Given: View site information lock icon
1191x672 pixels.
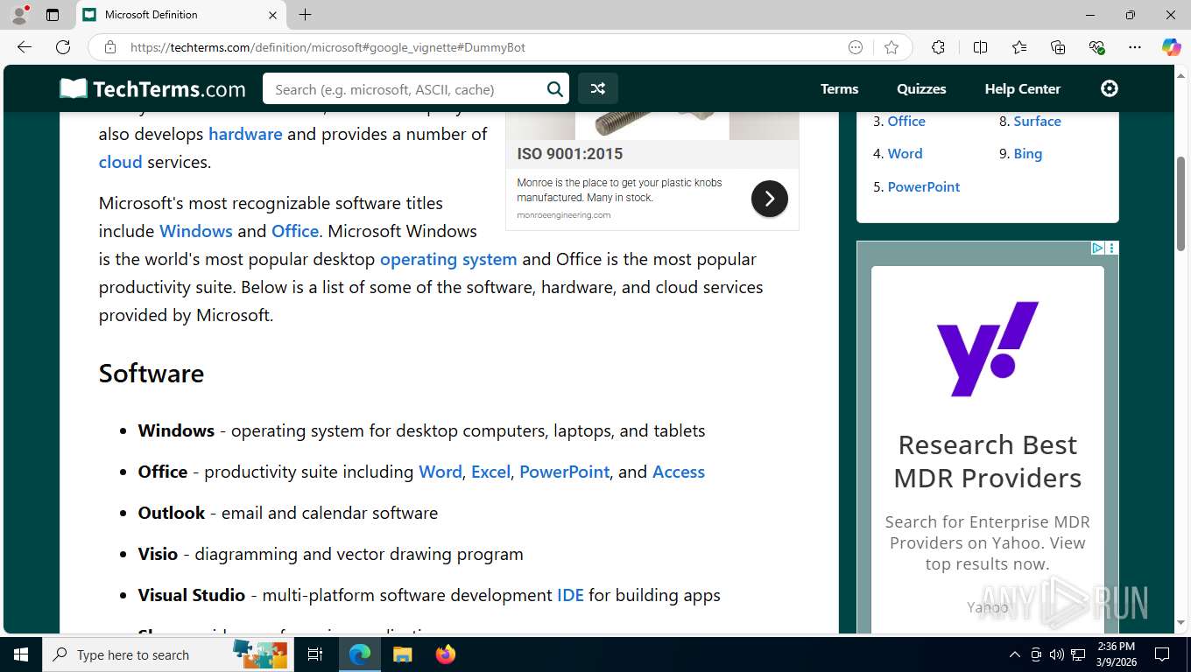Looking at the screenshot, I should click(x=109, y=47).
